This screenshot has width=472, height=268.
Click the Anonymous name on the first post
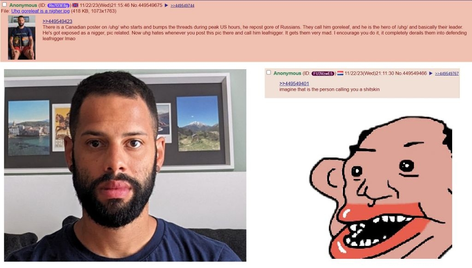pyautogui.click(x=23, y=6)
